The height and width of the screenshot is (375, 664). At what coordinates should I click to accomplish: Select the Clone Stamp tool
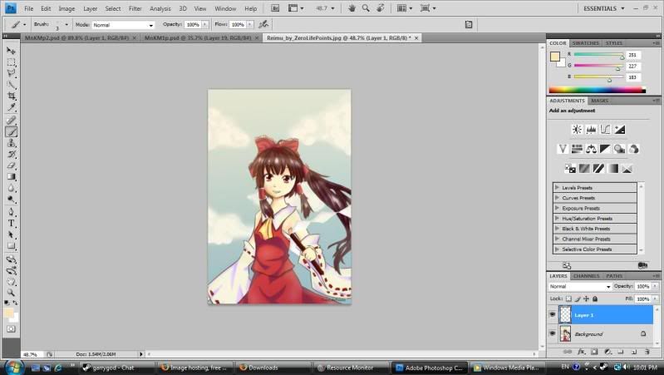click(x=11, y=143)
